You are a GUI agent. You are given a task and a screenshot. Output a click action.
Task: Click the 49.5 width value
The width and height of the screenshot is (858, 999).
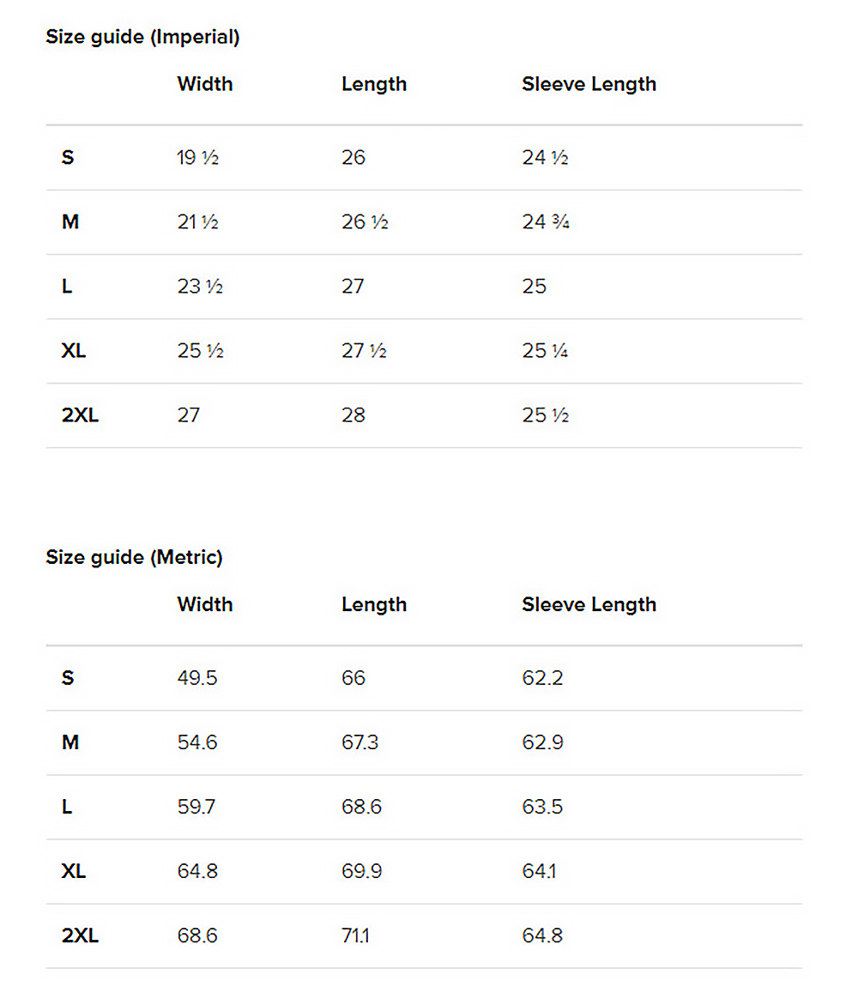point(197,678)
